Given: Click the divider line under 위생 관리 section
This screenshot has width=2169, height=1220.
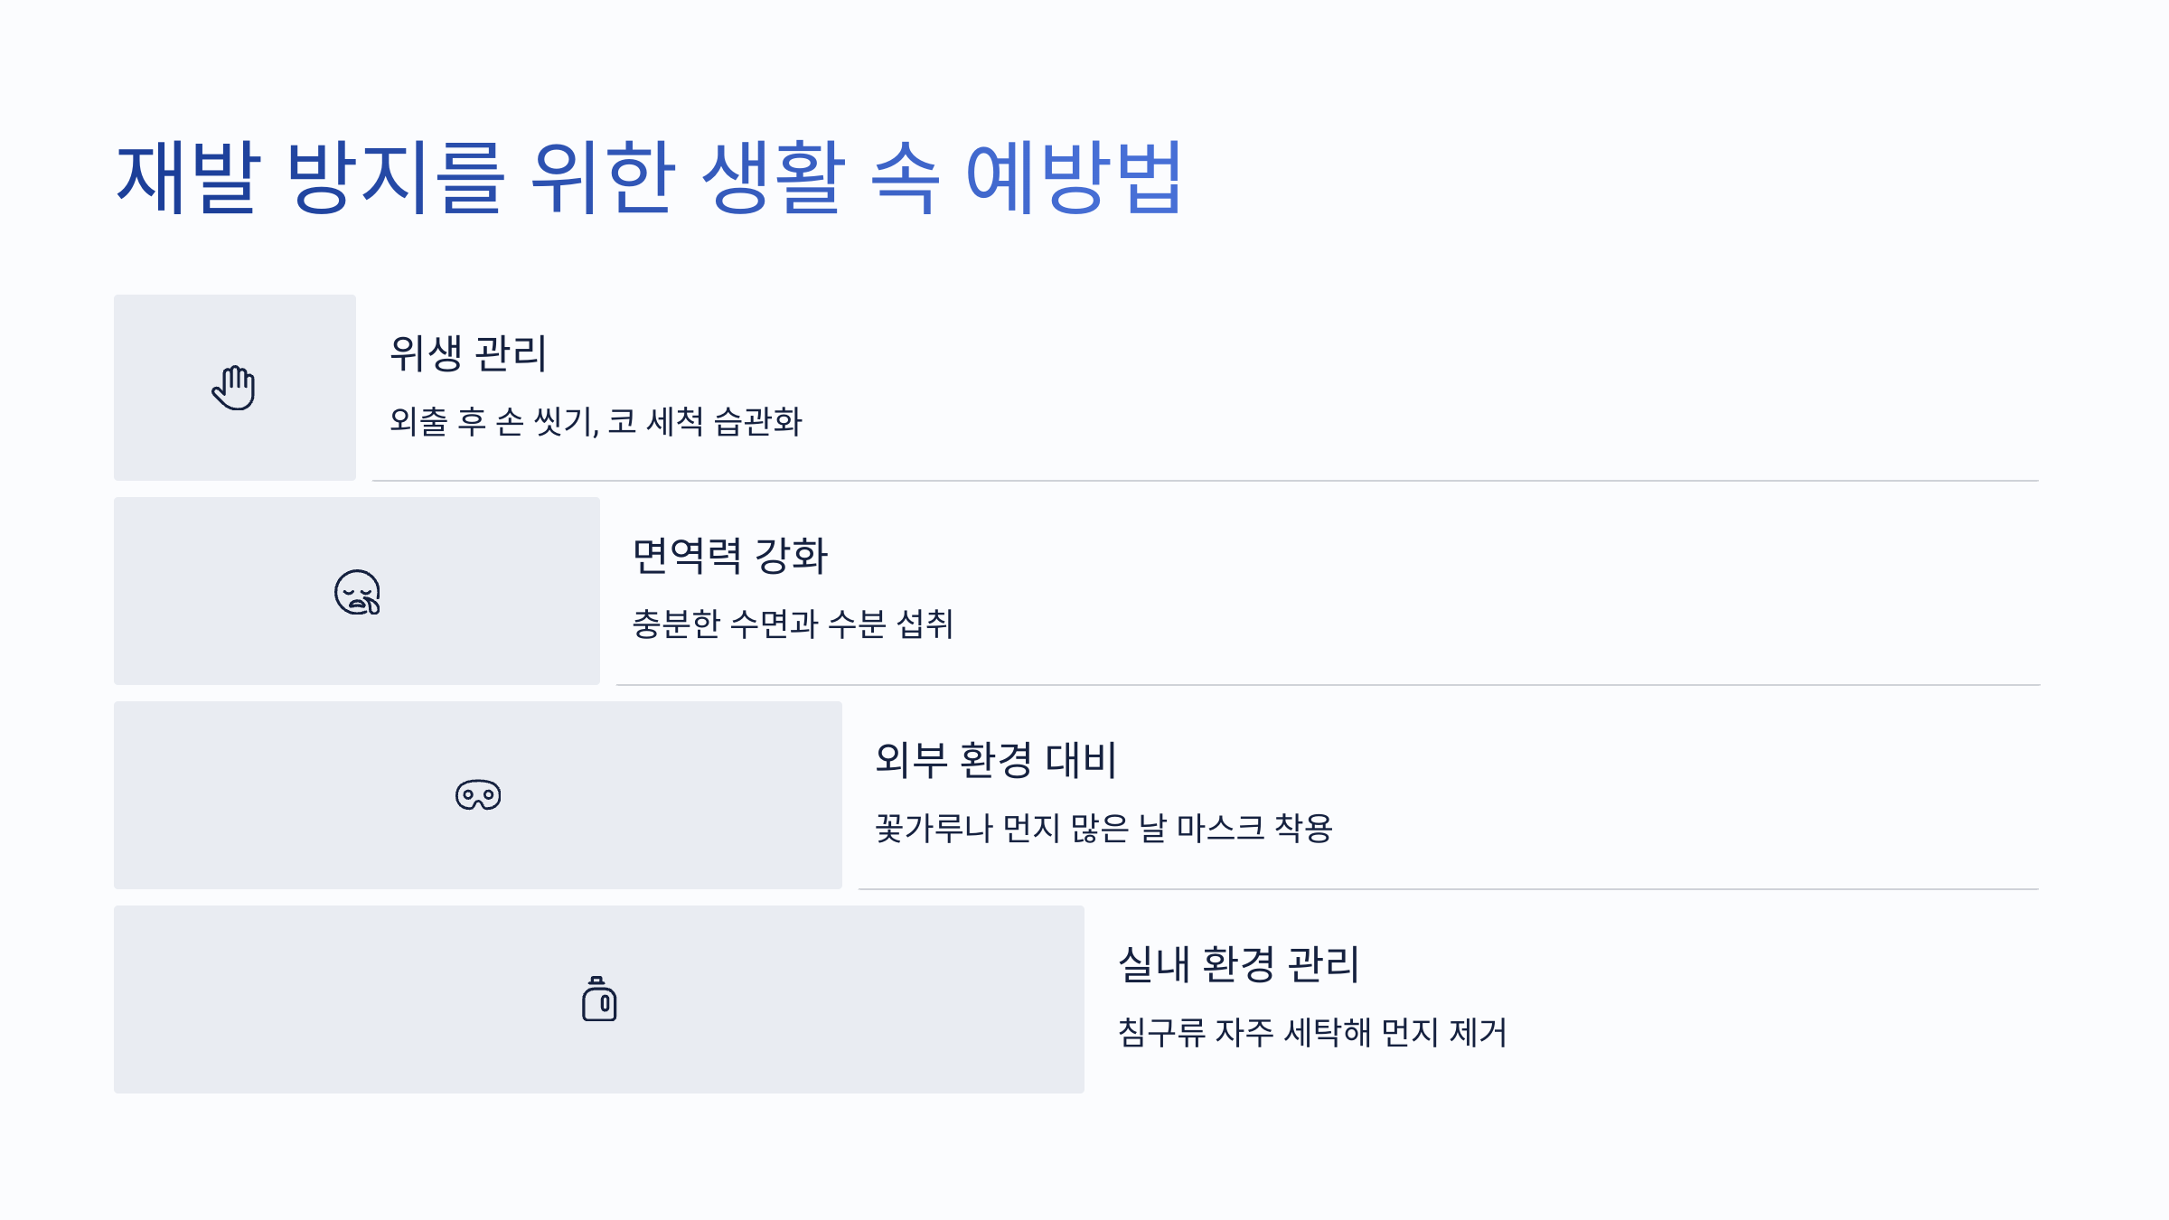Looking at the screenshot, I should [1206, 481].
